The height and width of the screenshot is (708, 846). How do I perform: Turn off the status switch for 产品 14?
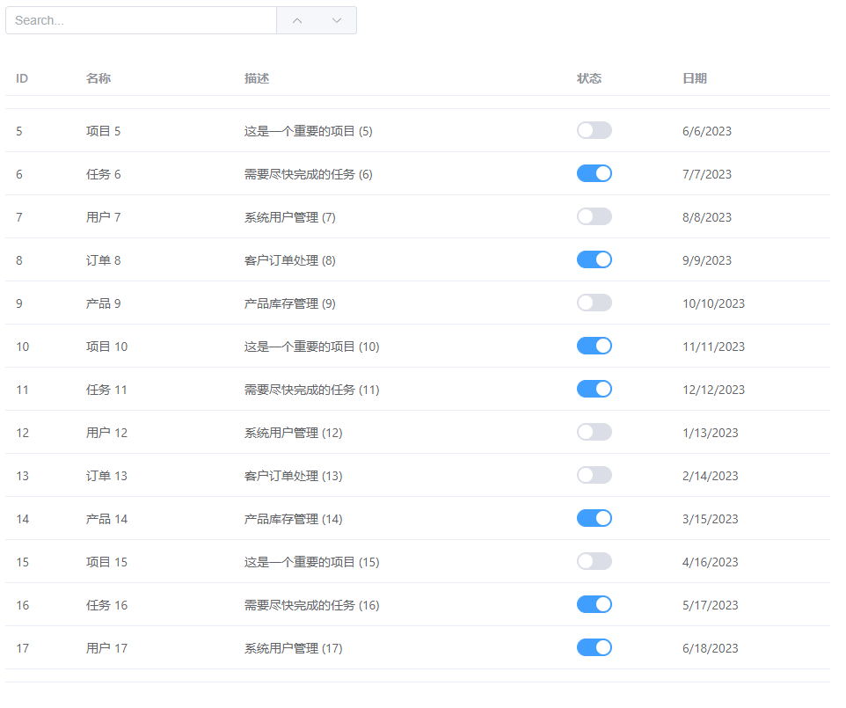coord(594,519)
